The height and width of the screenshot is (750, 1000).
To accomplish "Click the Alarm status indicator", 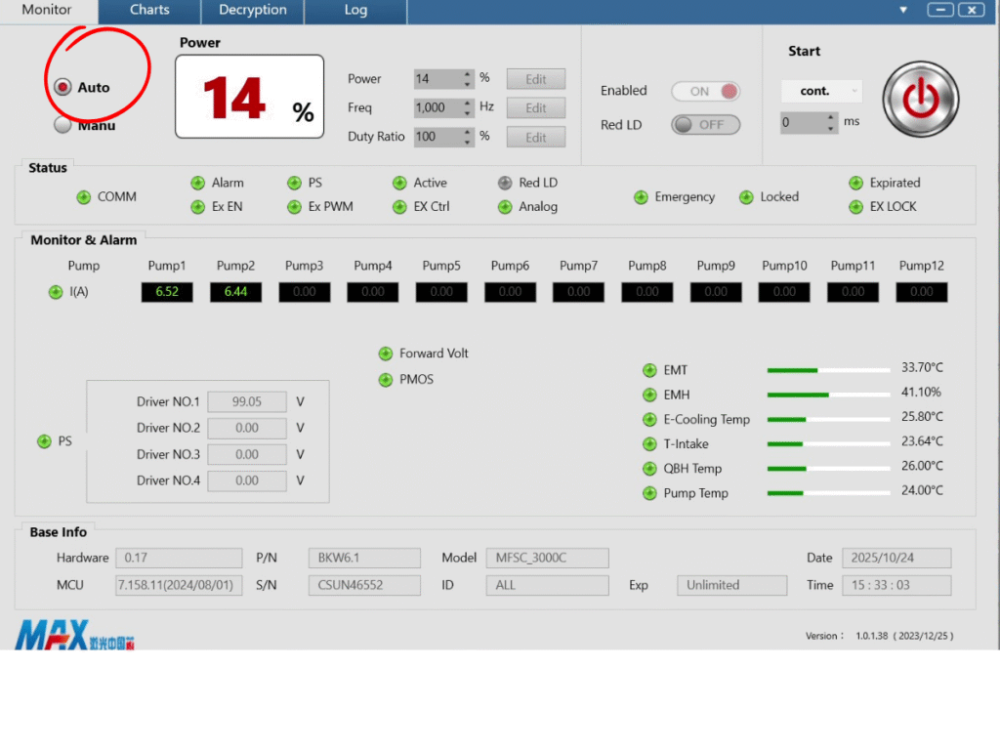I will pyautogui.click(x=198, y=183).
